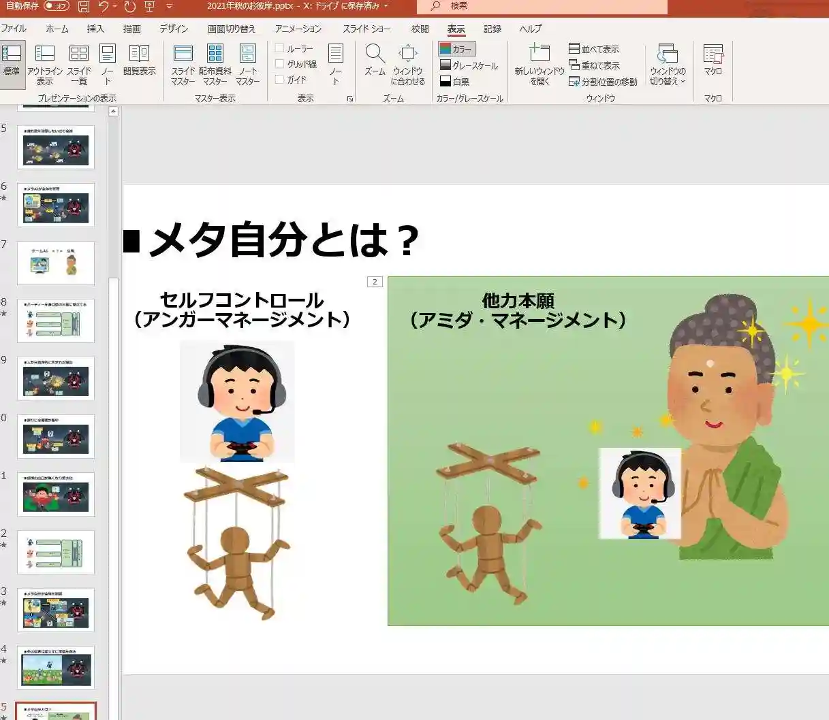
Task: Enable the Guides checkbox
Action: coord(280,80)
